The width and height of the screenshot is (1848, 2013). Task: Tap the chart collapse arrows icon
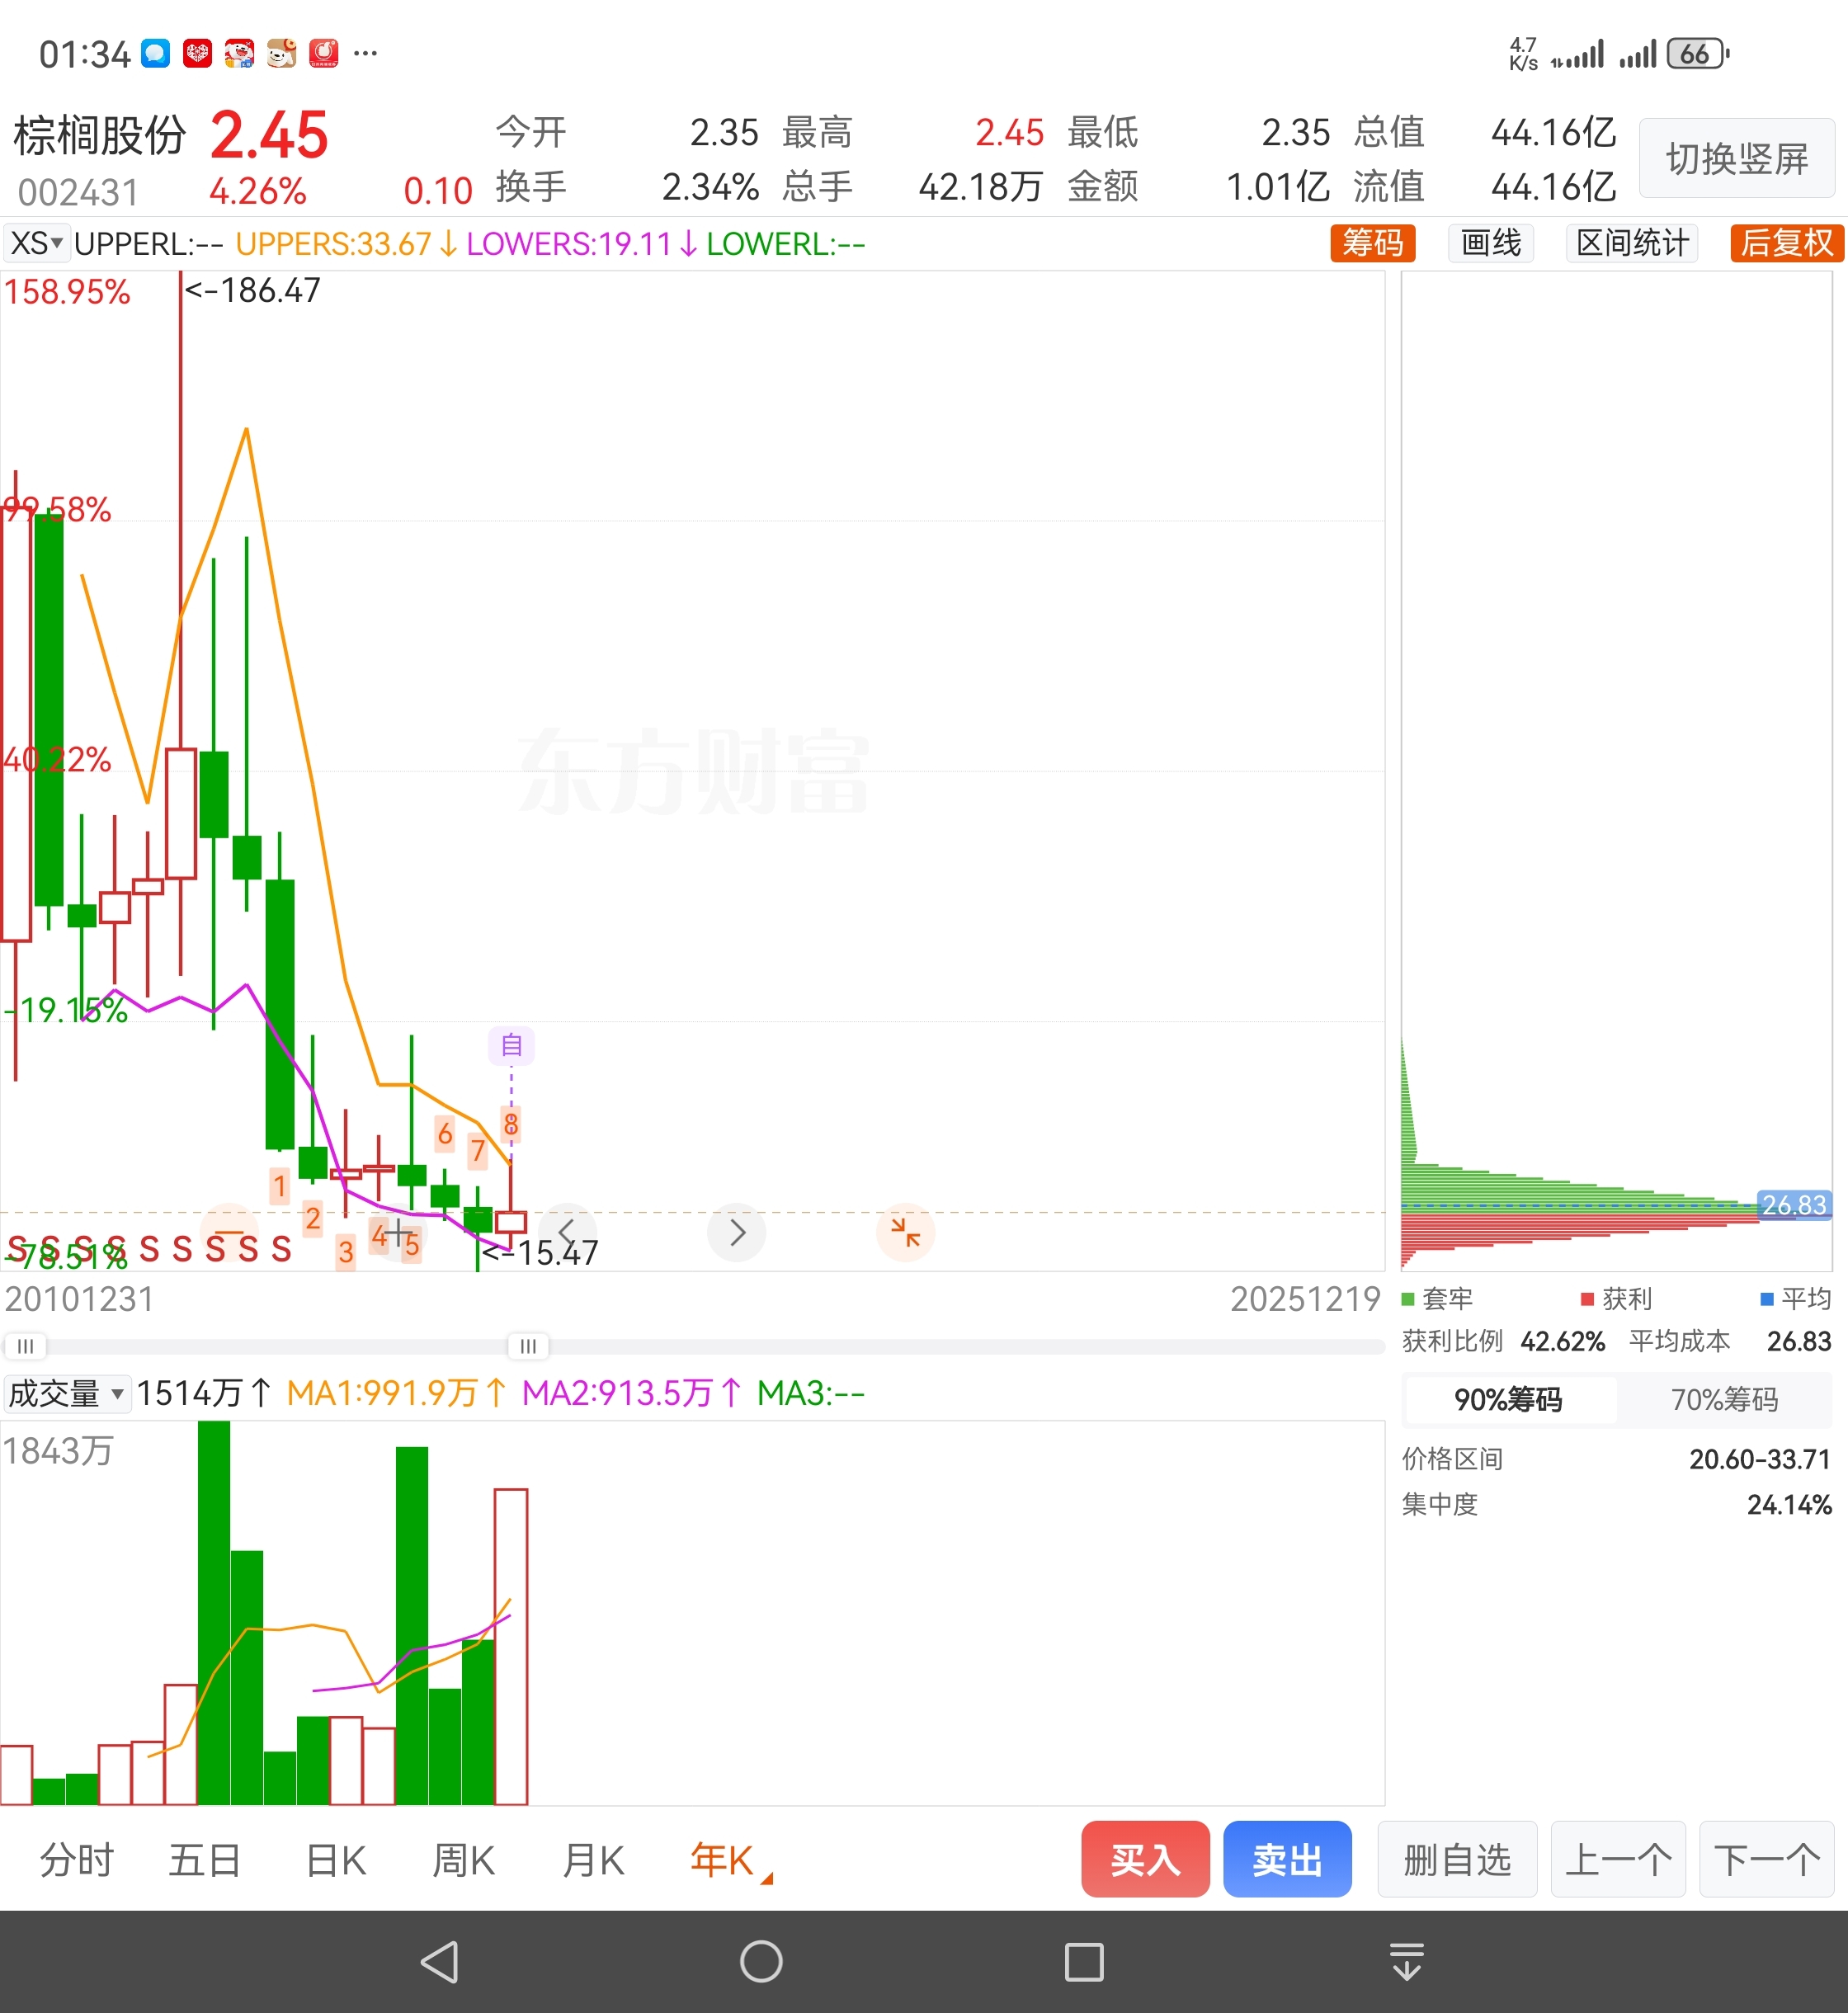[x=905, y=1232]
